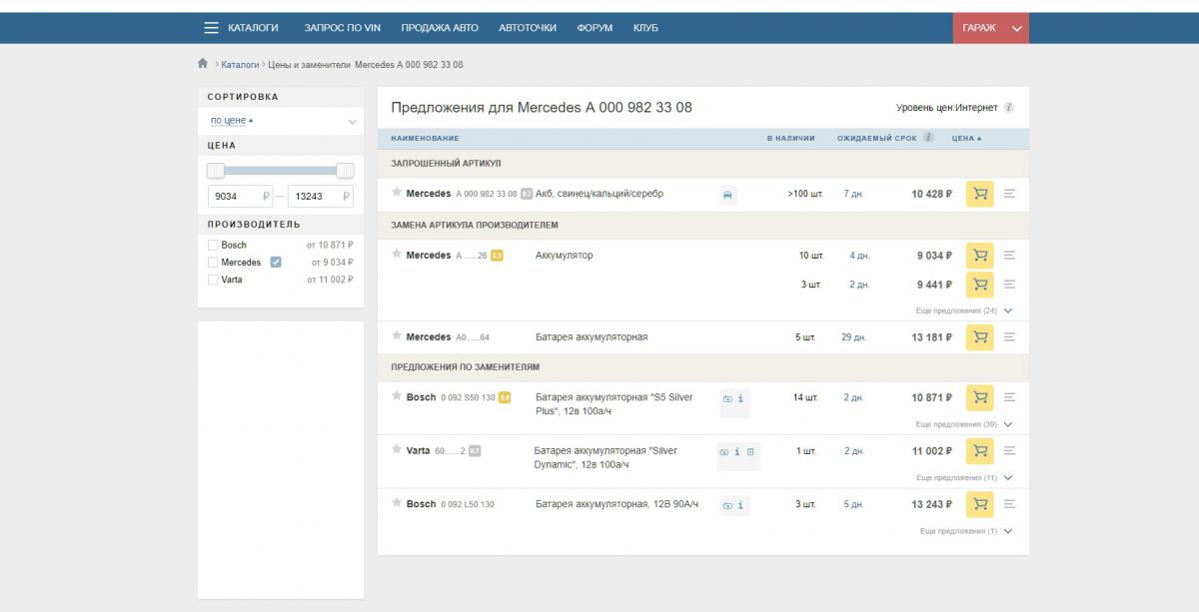Add the 11 002 ₽ Varta offer to cart
Screen dimensions: 1199x612
(x=980, y=451)
